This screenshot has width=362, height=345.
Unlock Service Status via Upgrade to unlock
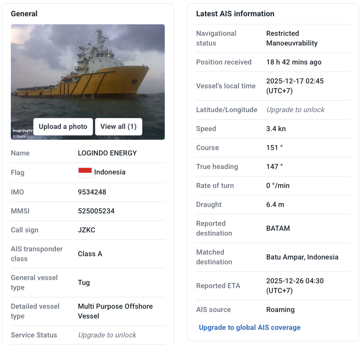click(107, 335)
